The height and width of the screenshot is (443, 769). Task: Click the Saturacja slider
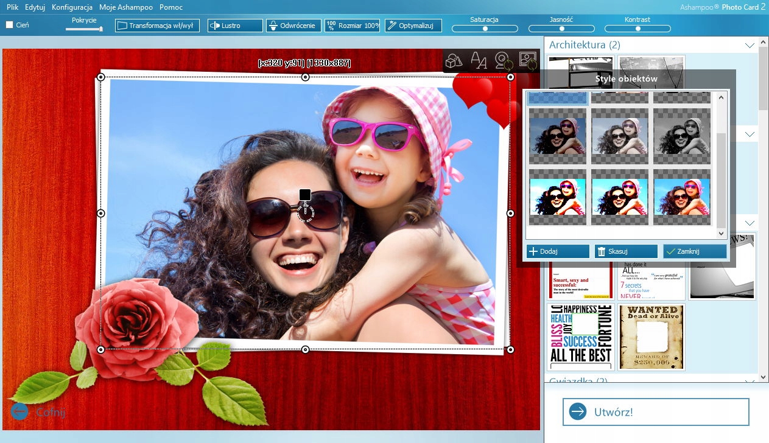485,29
